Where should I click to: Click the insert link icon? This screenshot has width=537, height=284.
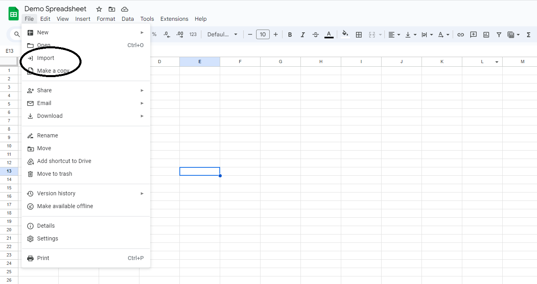click(461, 35)
